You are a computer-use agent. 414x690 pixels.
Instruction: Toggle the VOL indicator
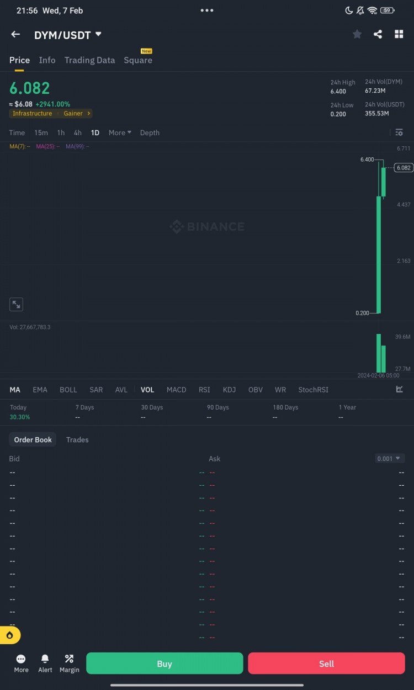(x=147, y=390)
